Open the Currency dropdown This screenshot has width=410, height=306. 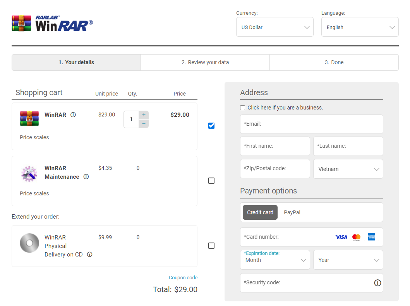(274, 27)
